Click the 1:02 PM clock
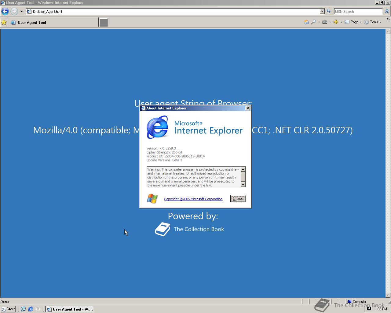 (x=381, y=309)
